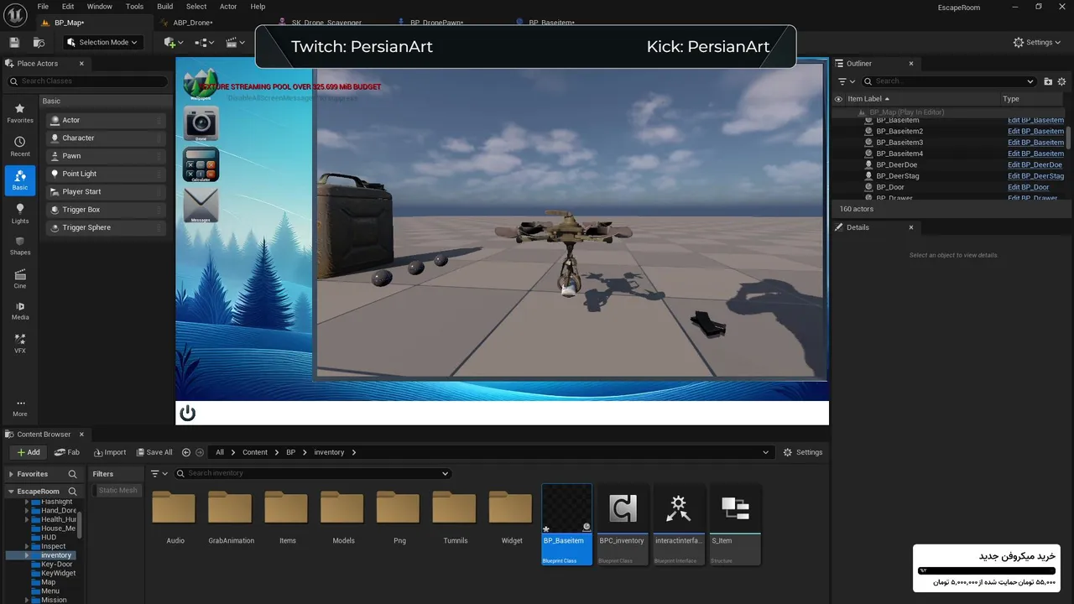Click the Add button in the Content Browser
This screenshot has height=604, width=1074.
[x=29, y=452]
